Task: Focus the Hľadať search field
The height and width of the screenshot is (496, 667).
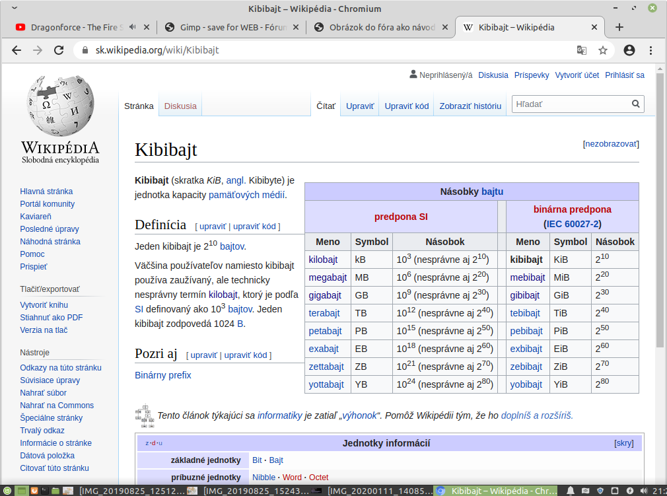Action: (x=568, y=104)
